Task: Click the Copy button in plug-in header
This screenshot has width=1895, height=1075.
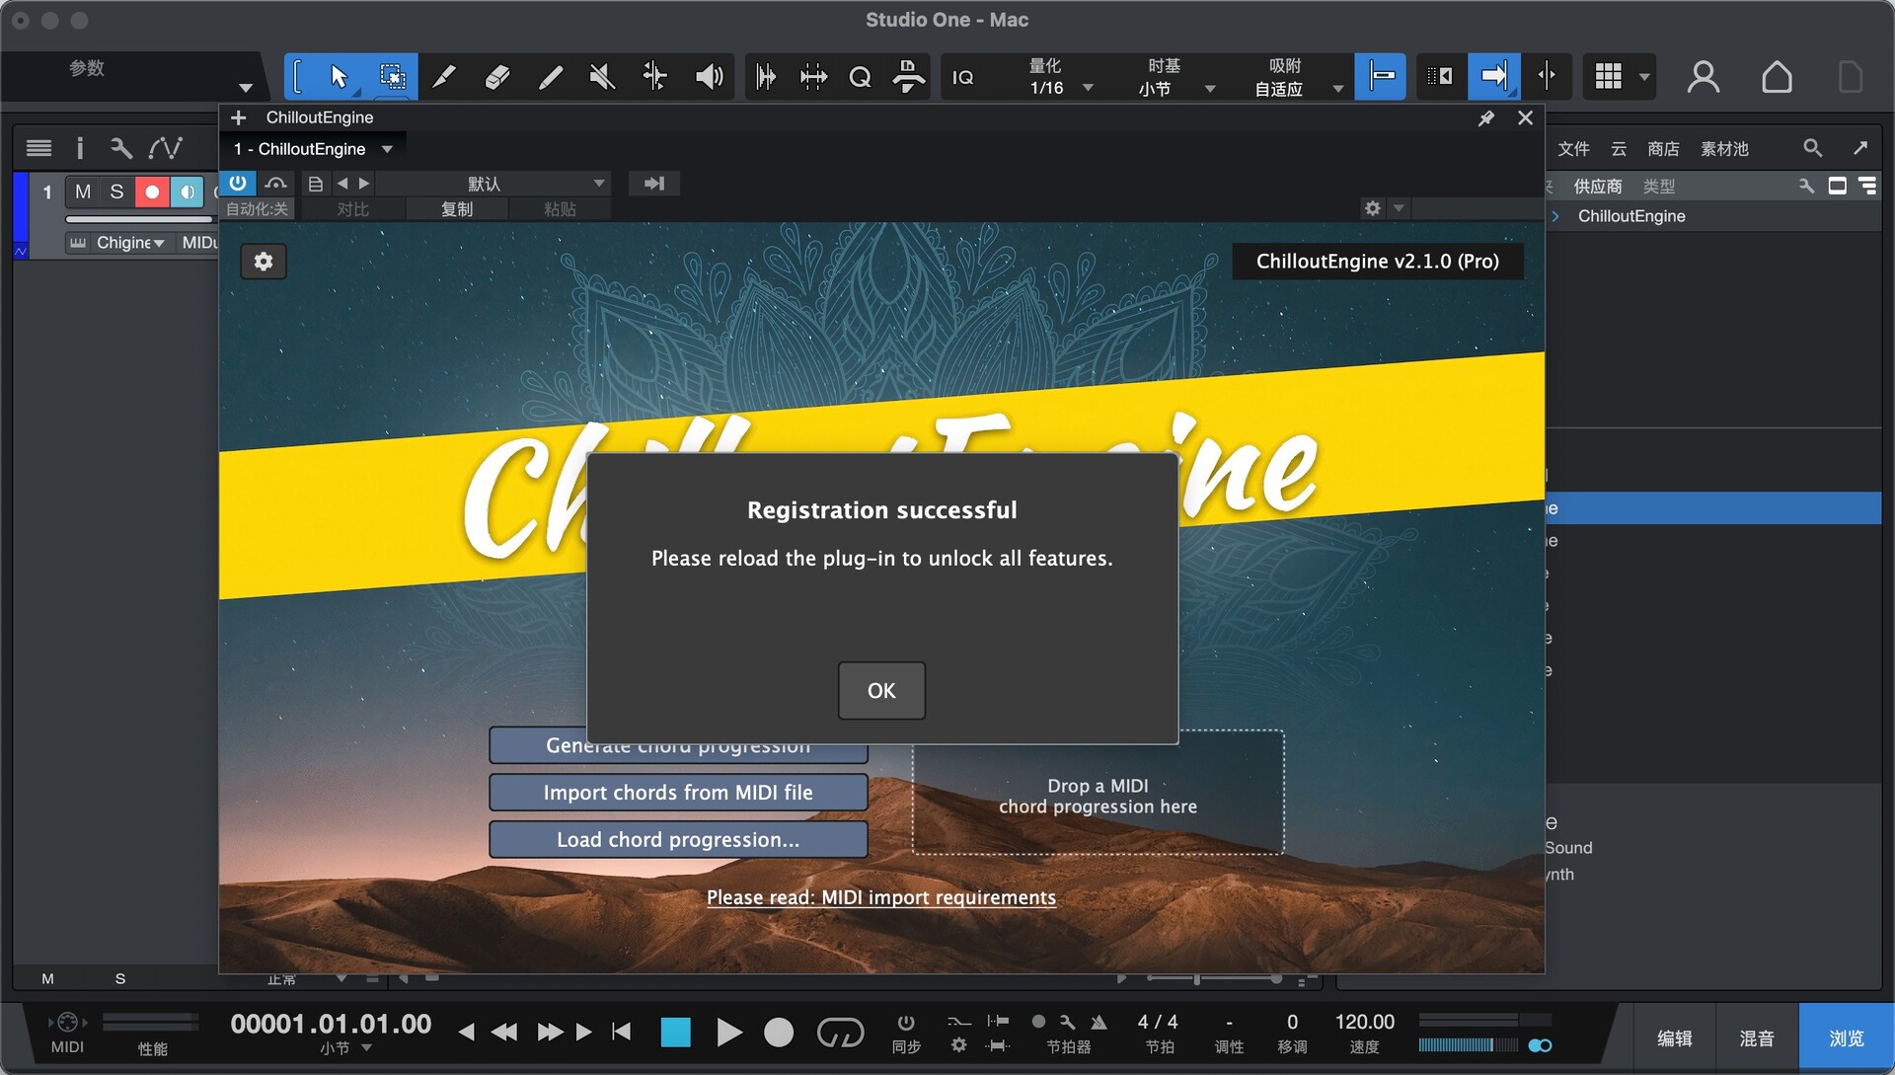Action: [x=457, y=209]
